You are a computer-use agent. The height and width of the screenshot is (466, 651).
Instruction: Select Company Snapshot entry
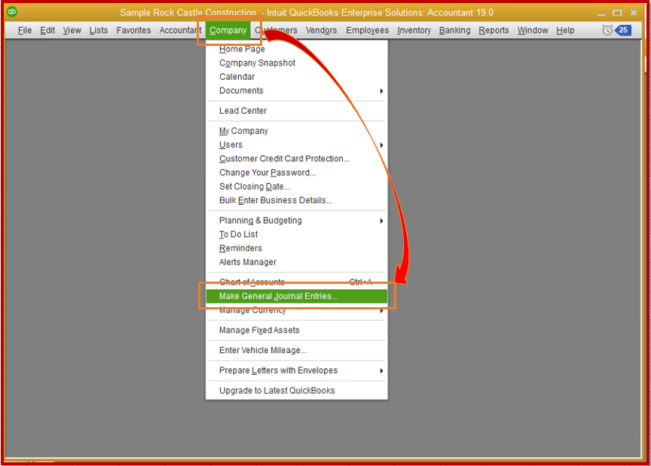[297, 62]
